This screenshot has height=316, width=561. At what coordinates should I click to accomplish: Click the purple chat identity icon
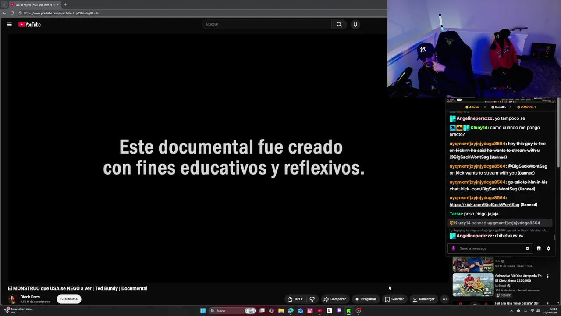[x=454, y=248]
